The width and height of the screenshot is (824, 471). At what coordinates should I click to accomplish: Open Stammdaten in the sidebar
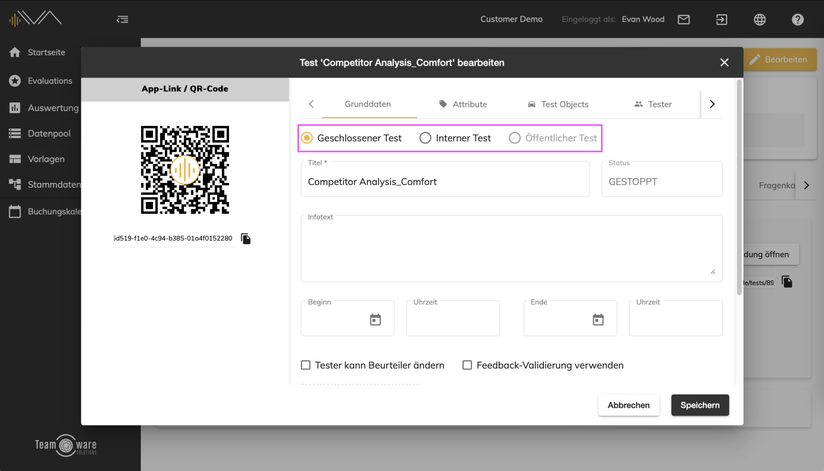pyautogui.click(x=54, y=184)
